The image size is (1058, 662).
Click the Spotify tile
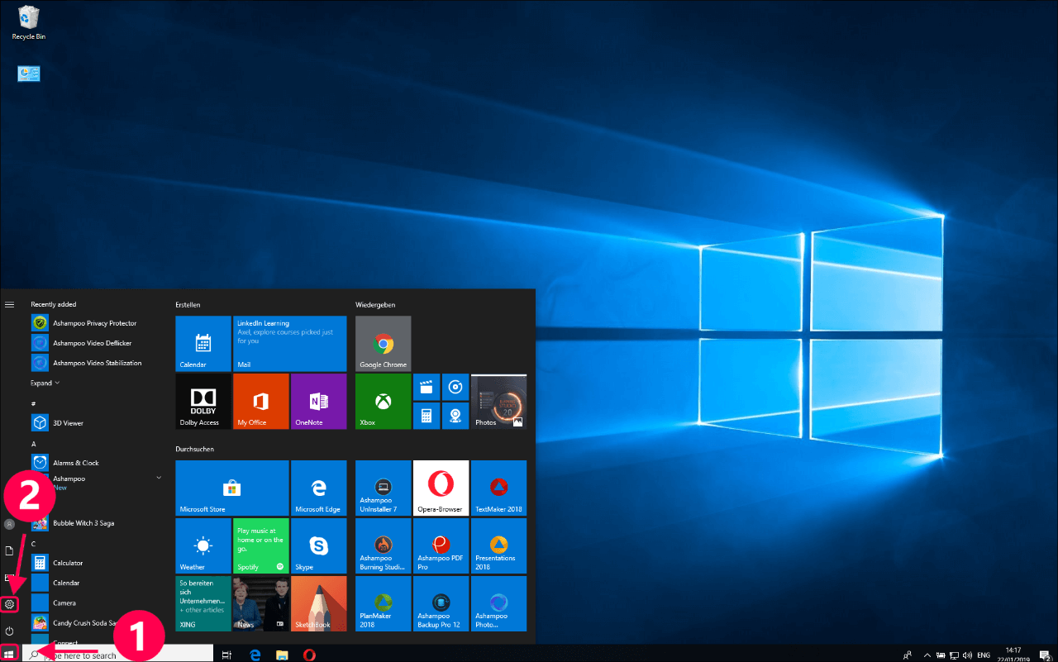261,545
